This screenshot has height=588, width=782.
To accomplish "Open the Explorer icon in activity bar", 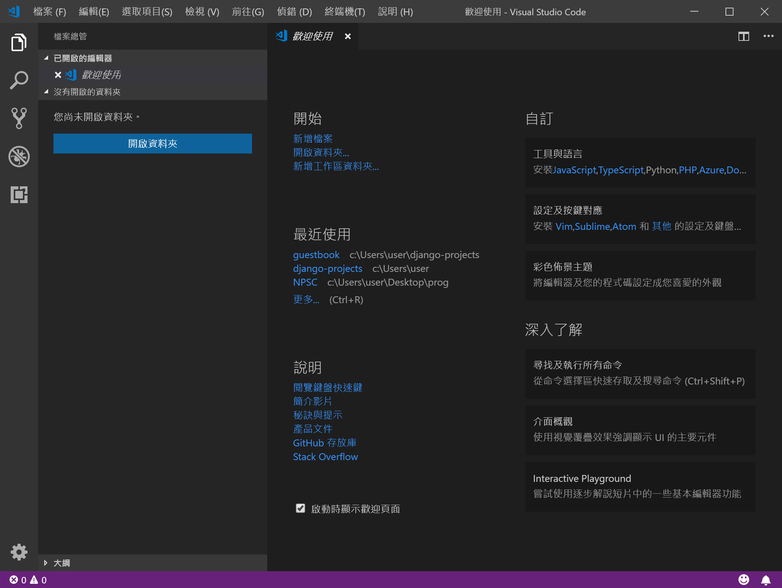I will pos(19,42).
